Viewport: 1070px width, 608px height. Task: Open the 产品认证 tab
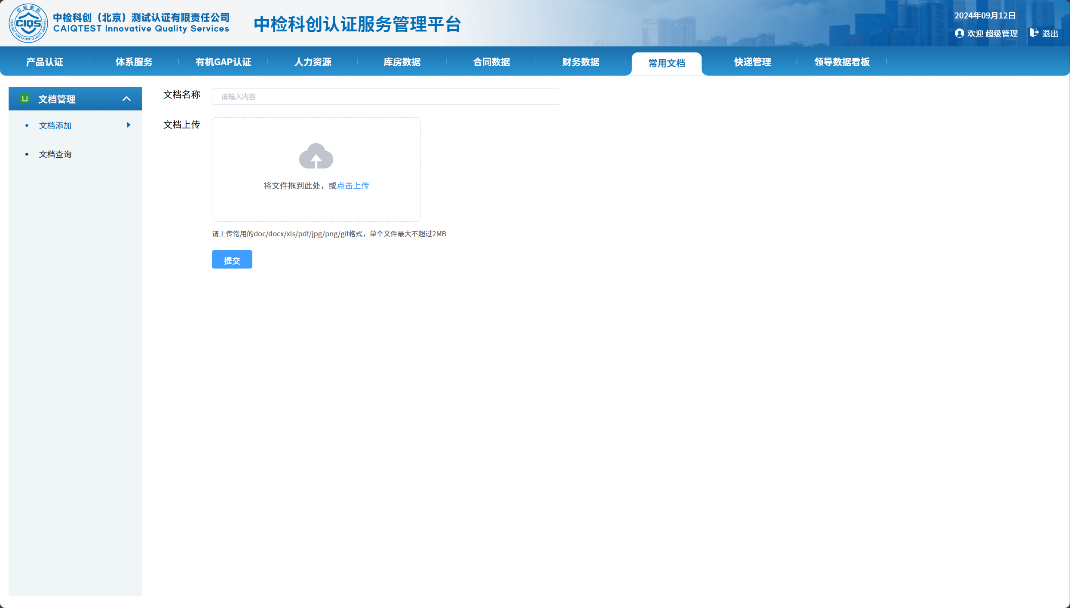click(x=45, y=62)
